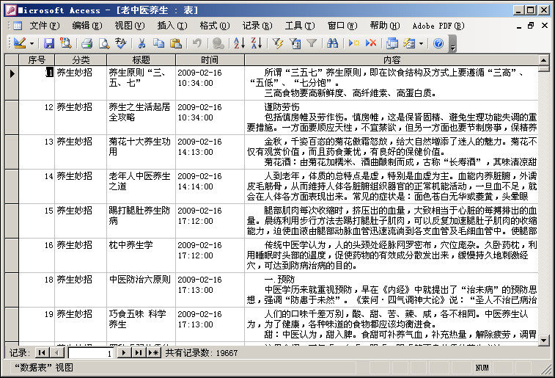Go to first record navigation button
Screen dimensions: 555x378
(42, 352)
